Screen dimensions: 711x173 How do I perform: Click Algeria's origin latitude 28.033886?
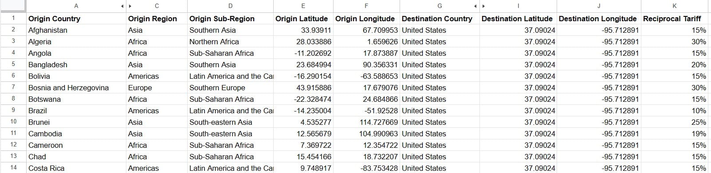point(303,42)
